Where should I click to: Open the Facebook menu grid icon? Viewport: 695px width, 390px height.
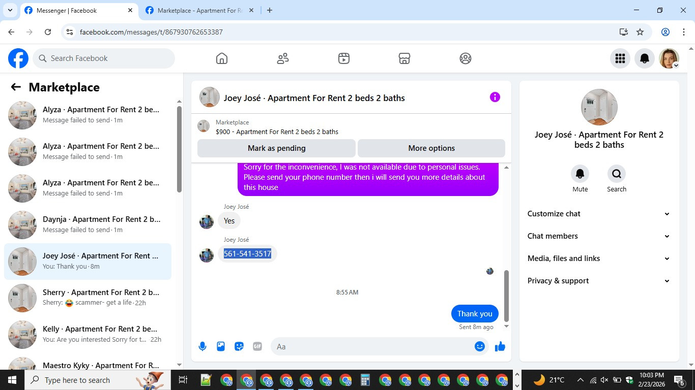click(620, 58)
